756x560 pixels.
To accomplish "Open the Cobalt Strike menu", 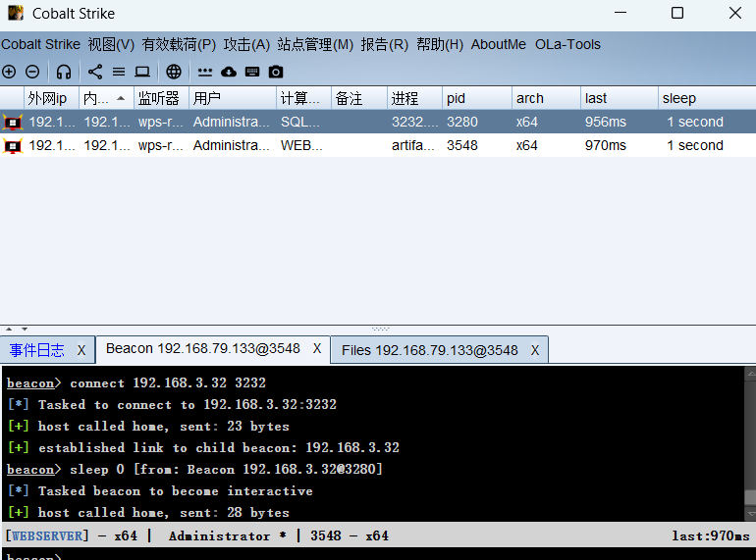I will coord(40,44).
